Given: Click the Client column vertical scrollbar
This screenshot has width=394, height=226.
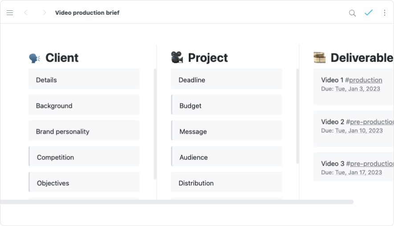Looking at the screenshot, I should [x=155, y=124].
